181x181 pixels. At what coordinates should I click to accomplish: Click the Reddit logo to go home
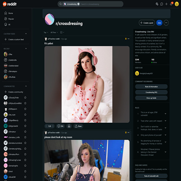click(x=9, y=4)
